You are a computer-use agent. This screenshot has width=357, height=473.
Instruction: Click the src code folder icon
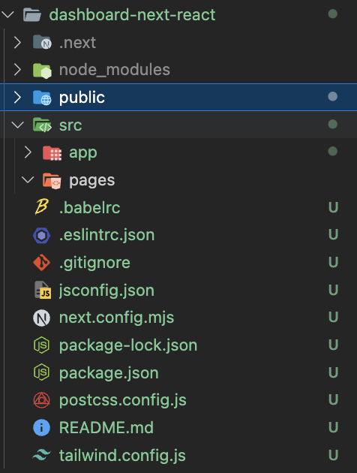pos(42,125)
